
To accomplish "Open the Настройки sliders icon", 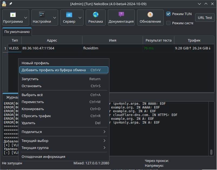I will [x=42, y=15].
